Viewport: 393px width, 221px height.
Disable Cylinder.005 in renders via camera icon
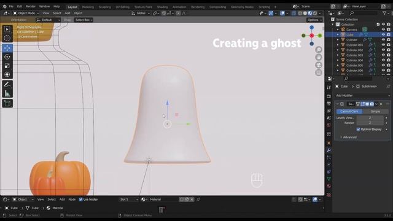click(389, 66)
